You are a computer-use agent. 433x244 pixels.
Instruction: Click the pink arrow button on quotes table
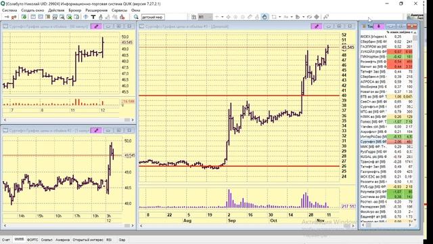click(x=379, y=26)
